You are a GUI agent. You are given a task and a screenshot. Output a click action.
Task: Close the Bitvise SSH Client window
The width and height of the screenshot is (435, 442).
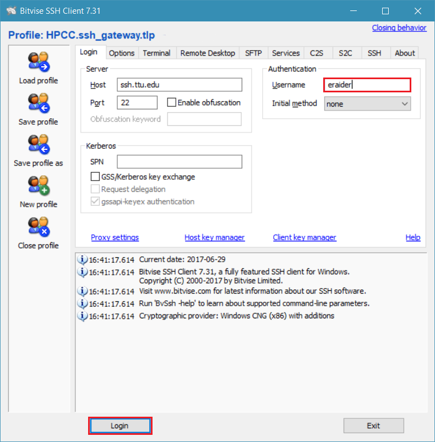pos(418,10)
